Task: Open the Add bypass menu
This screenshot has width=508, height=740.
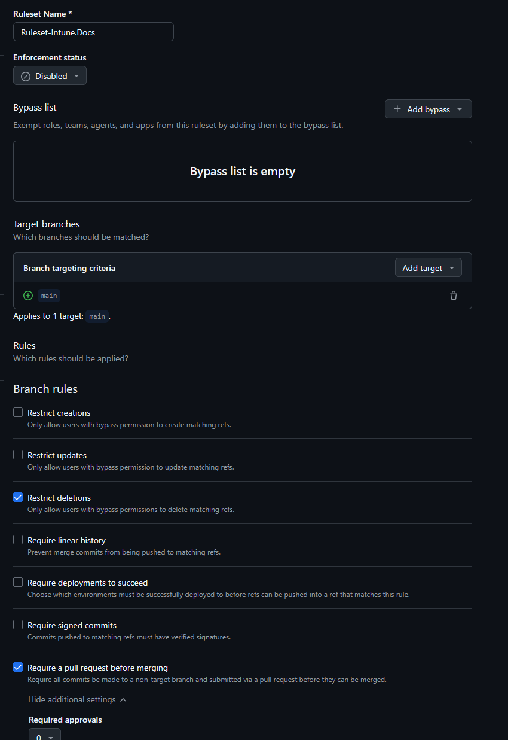Action: pos(428,109)
